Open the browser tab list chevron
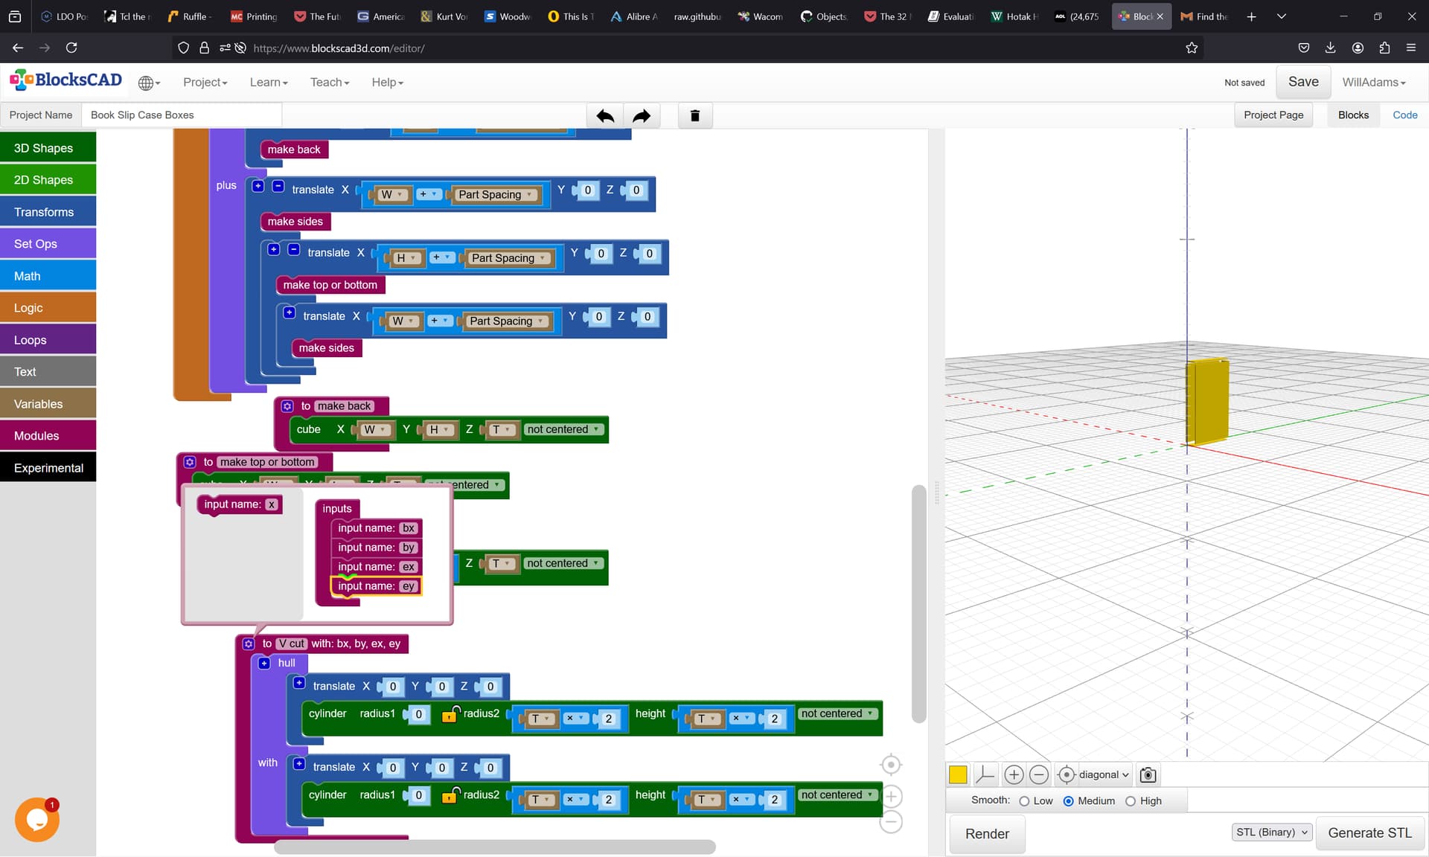 pyautogui.click(x=1281, y=16)
